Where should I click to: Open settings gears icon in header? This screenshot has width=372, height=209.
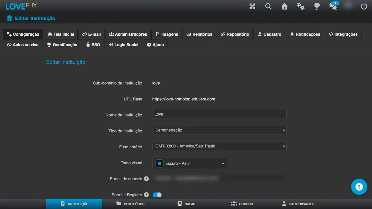[301, 6]
